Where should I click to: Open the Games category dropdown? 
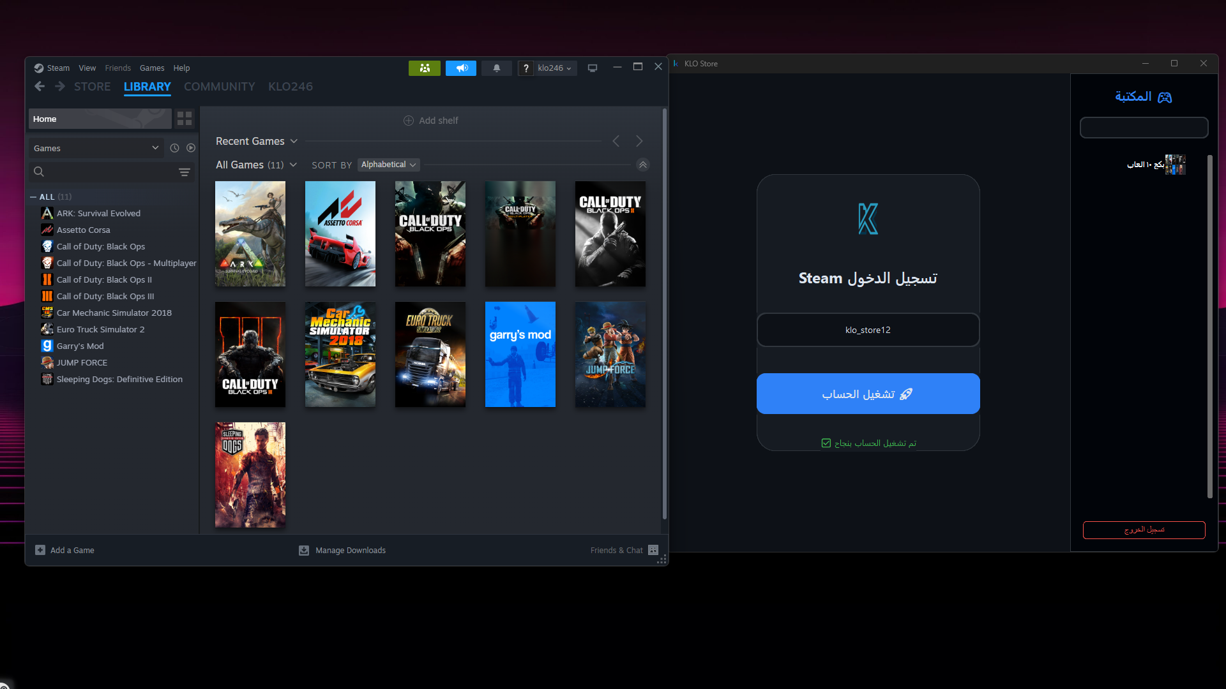(96, 148)
